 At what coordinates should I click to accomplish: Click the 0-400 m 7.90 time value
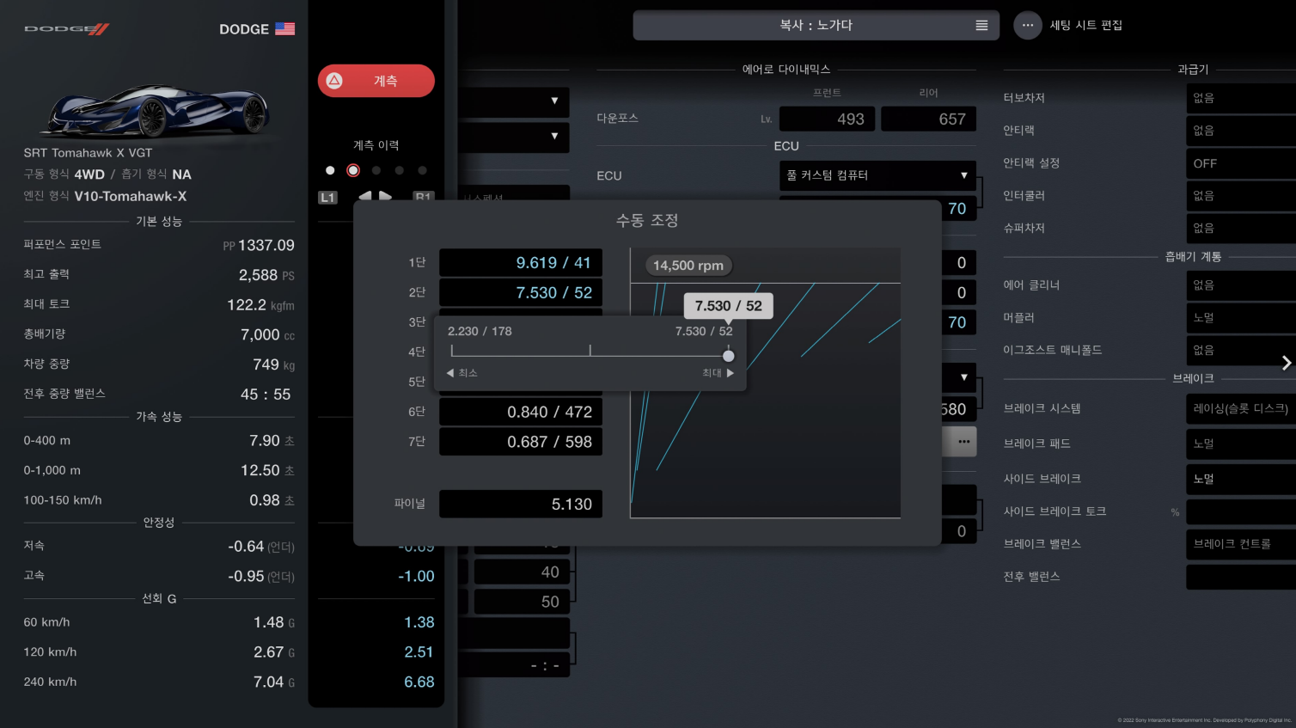[272, 441]
